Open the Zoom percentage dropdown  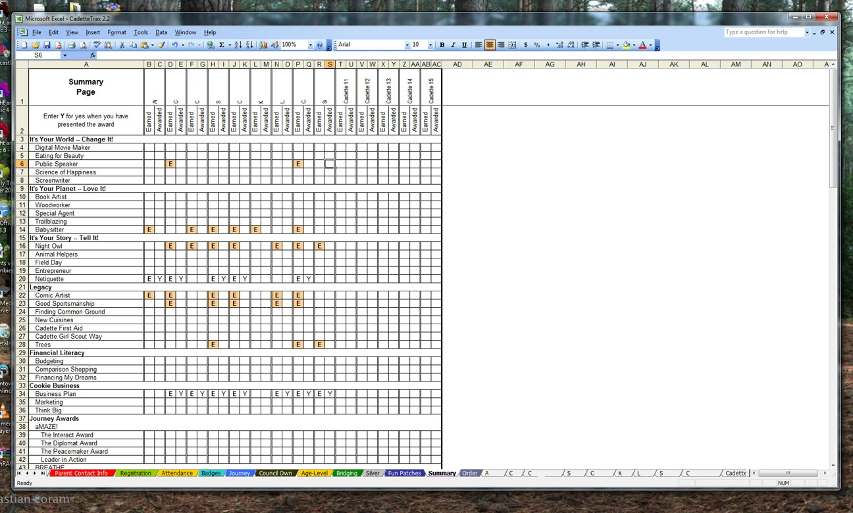309,45
